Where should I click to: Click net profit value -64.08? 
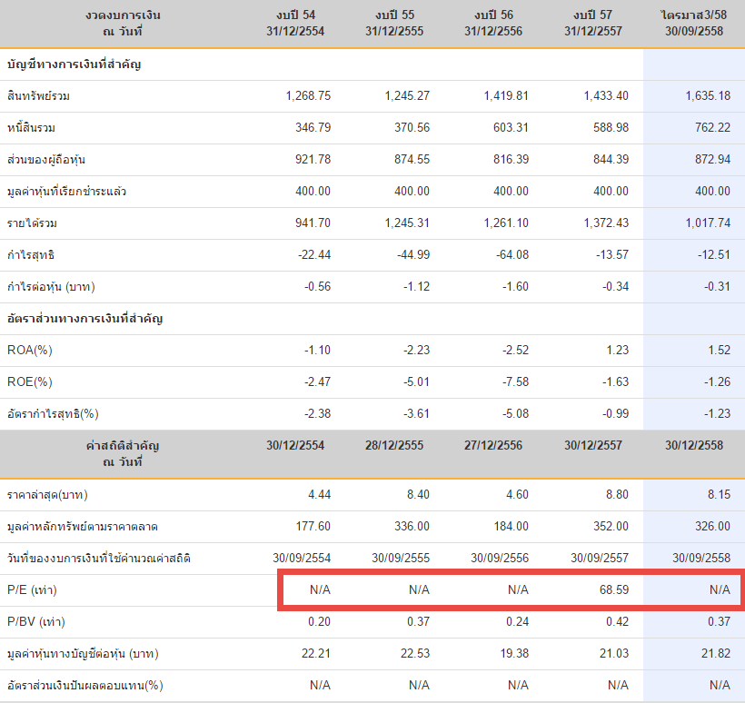point(512,255)
